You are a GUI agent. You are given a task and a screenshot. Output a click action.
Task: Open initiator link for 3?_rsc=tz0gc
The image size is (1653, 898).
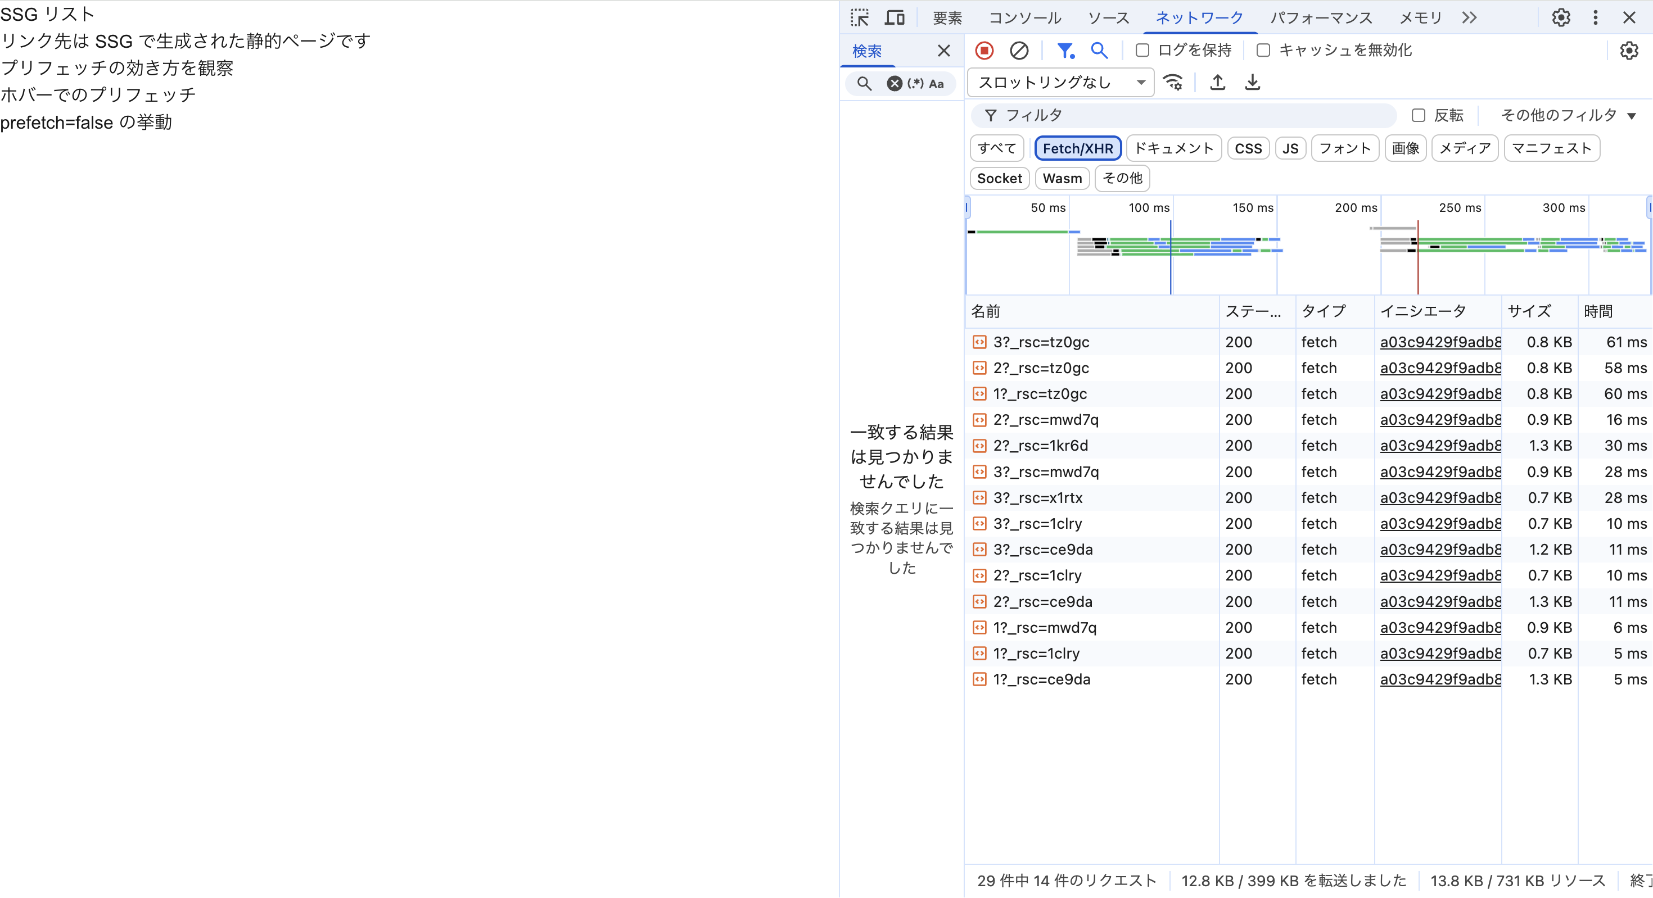pyautogui.click(x=1440, y=342)
